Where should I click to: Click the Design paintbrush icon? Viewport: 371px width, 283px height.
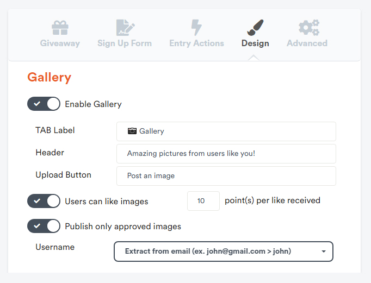point(255,28)
